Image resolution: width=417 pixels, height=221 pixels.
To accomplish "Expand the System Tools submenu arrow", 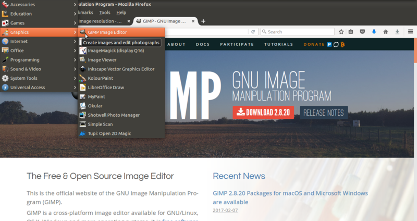I will tap(75, 78).
